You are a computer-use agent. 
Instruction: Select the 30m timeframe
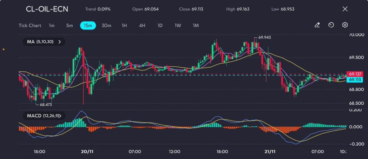(x=106, y=26)
